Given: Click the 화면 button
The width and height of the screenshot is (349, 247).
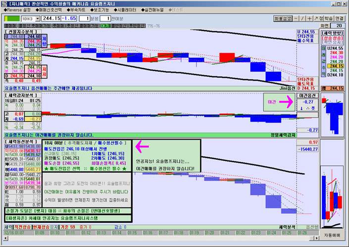Looking at the screenshot, I should [x=325, y=26].
